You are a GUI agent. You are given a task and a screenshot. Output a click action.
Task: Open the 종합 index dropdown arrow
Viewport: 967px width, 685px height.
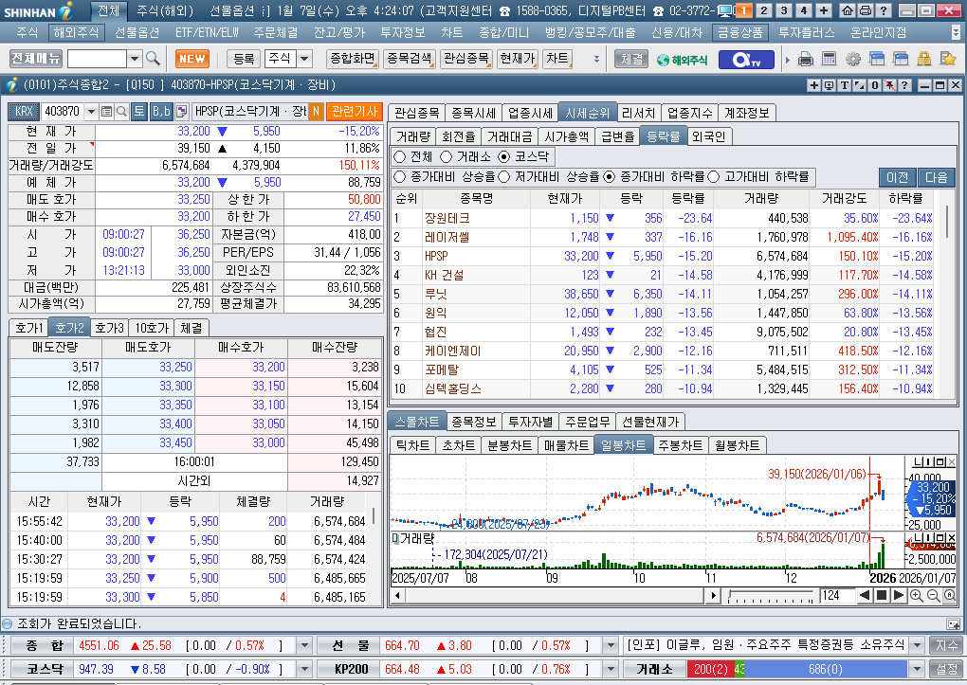[x=304, y=645]
